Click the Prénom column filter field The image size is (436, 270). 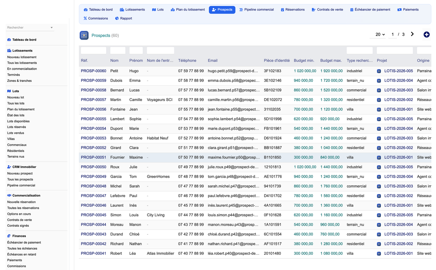pyautogui.click(x=136, y=51)
